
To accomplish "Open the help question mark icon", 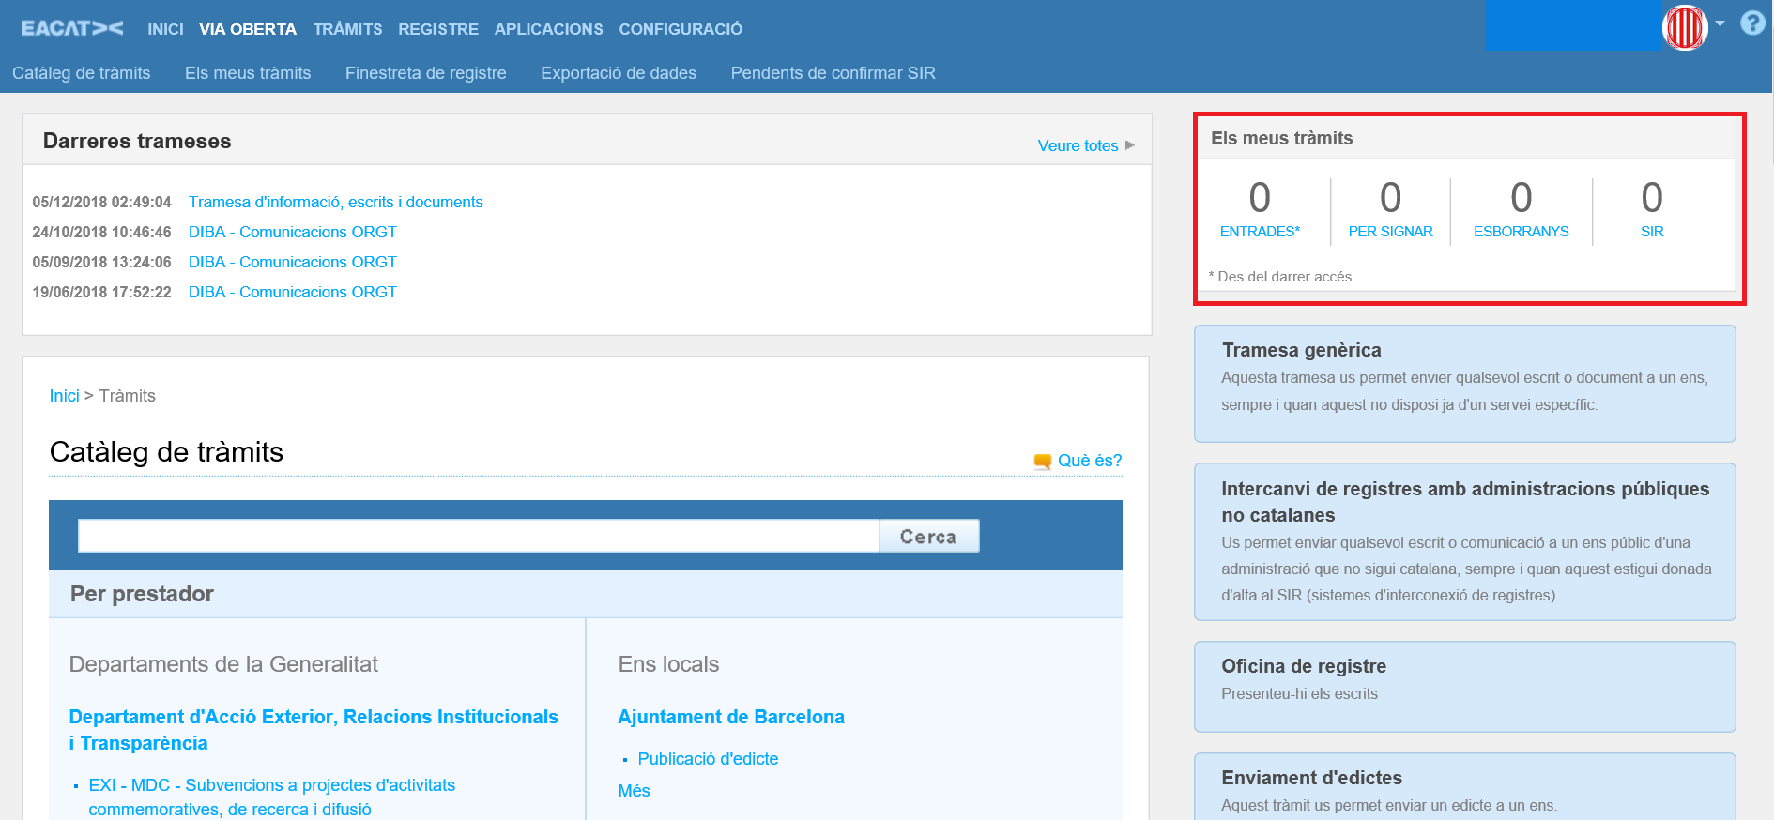I will click(1751, 23).
